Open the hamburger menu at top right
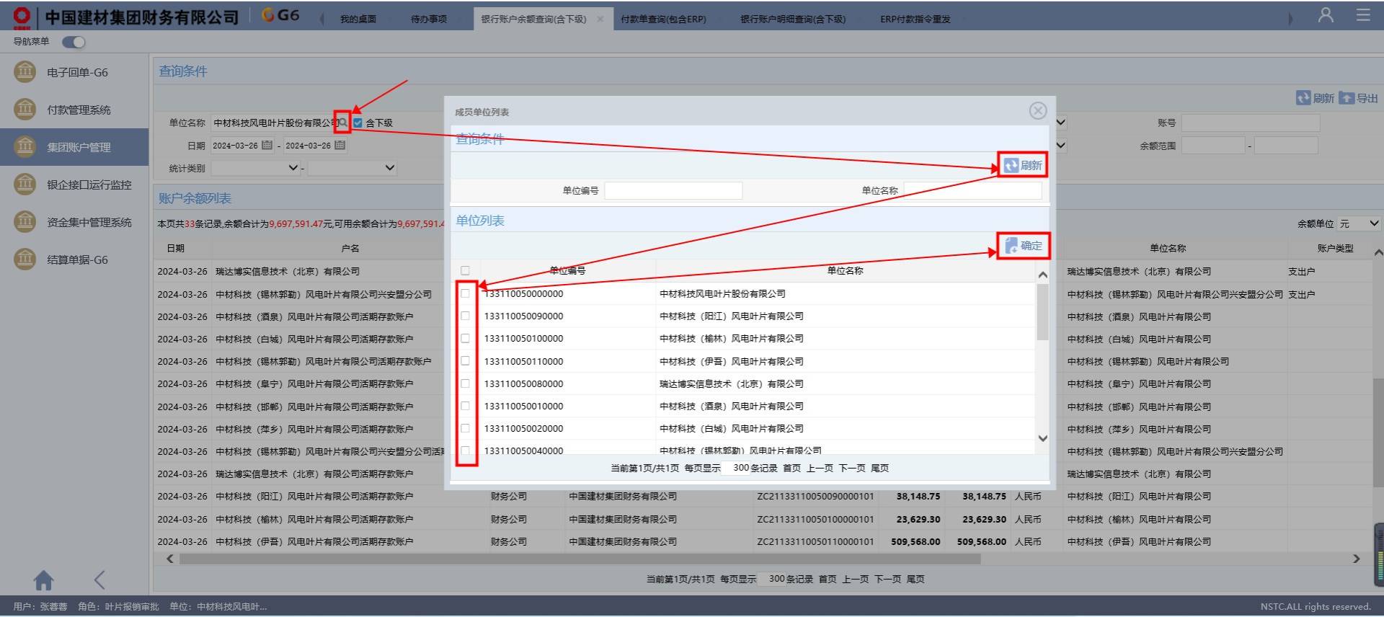Image resolution: width=1384 pixels, height=617 pixels. click(1363, 15)
